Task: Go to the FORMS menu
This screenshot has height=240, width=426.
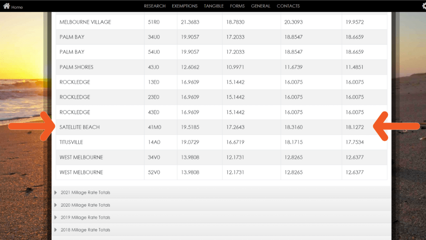Action: pyautogui.click(x=237, y=6)
